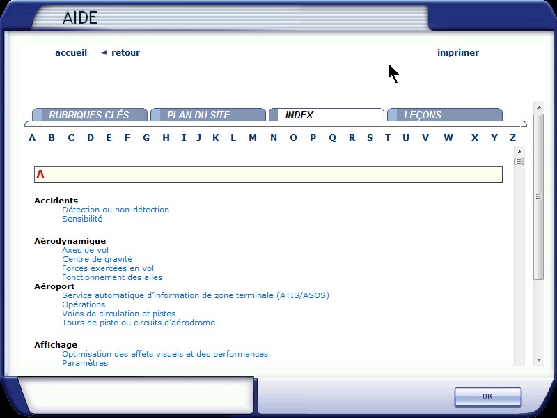Click the outer scrollbar thumb
The image size is (557, 418).
pyautogui.click(x=538, y=196)
